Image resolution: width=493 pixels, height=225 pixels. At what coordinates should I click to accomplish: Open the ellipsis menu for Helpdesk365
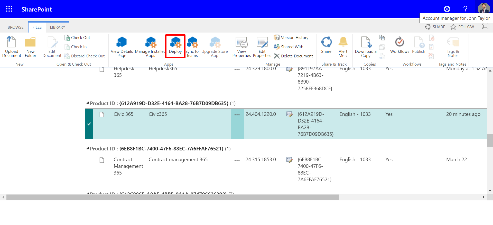[237, 69]
